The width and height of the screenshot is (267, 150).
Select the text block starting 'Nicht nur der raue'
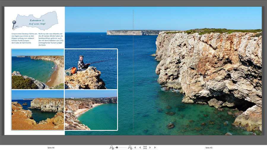[x=51, y=39]
